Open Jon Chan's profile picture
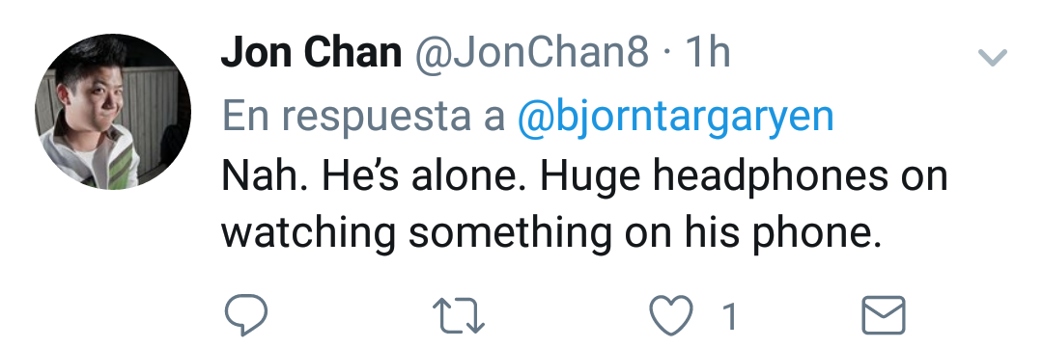 point(113,112)
